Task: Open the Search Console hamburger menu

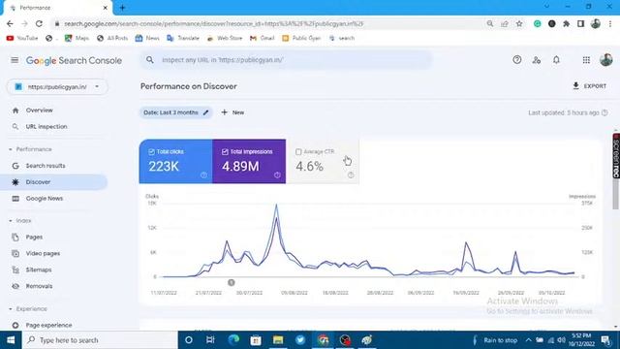Action: [x=15, y=60]
